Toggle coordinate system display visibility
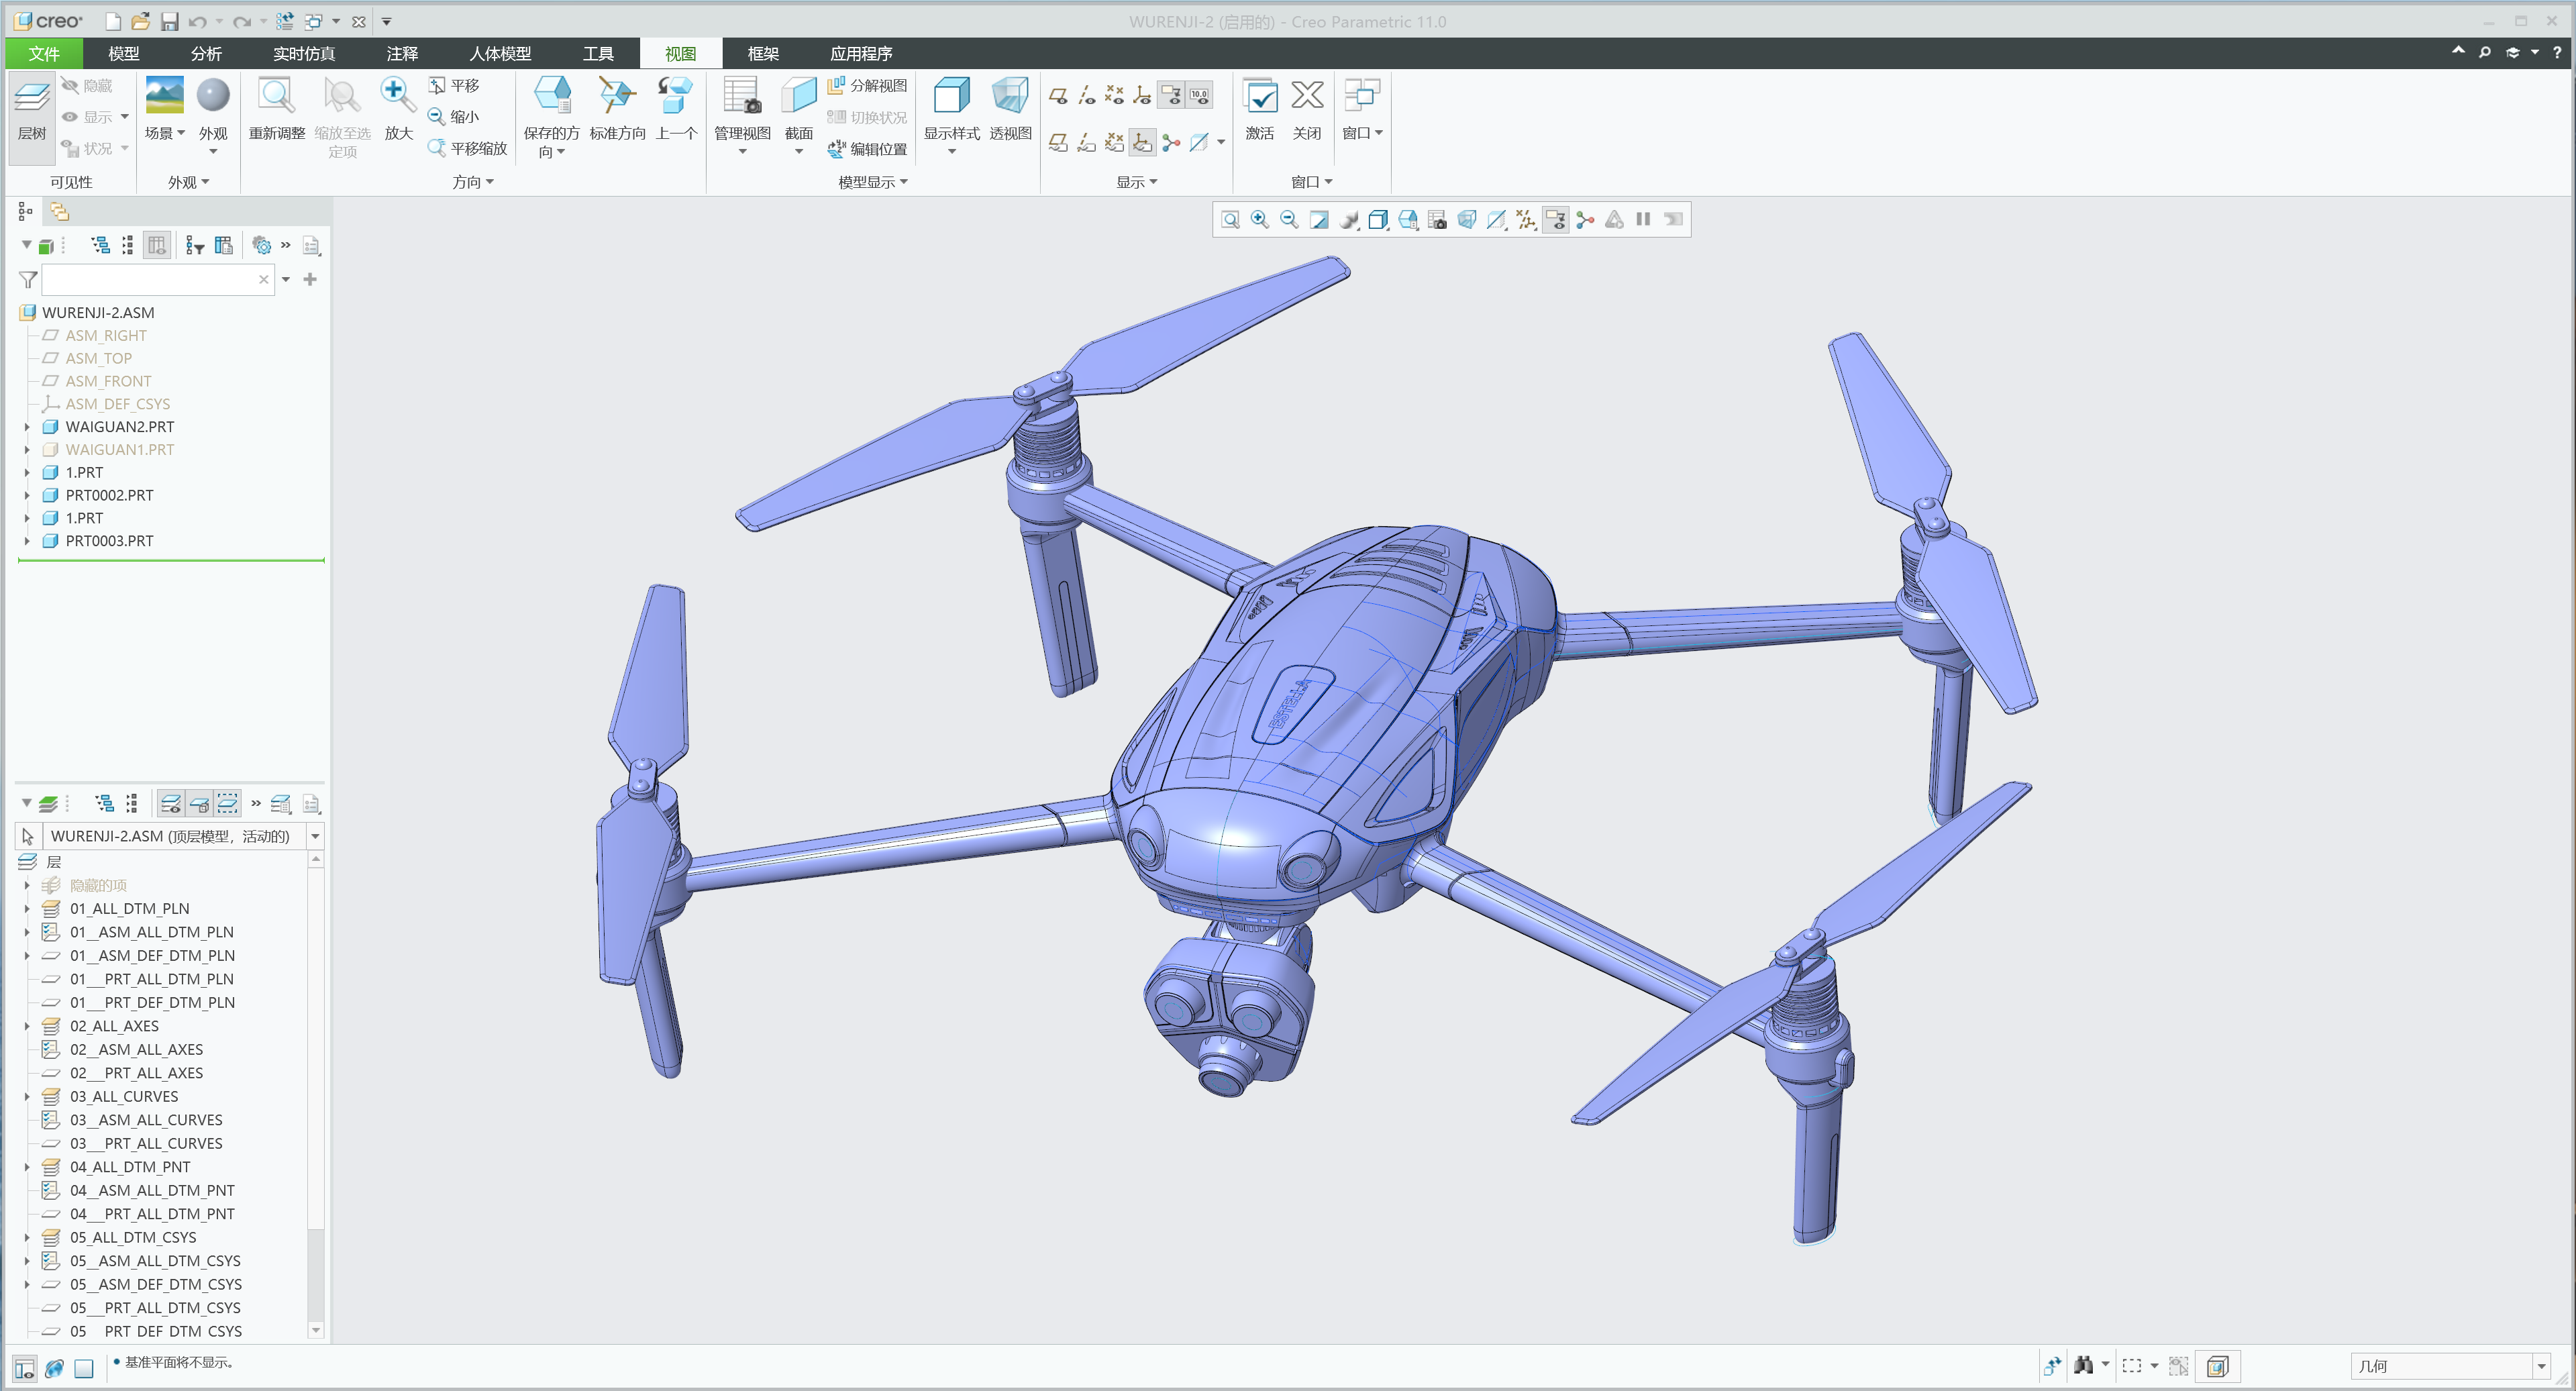 tap(1141, 96)
